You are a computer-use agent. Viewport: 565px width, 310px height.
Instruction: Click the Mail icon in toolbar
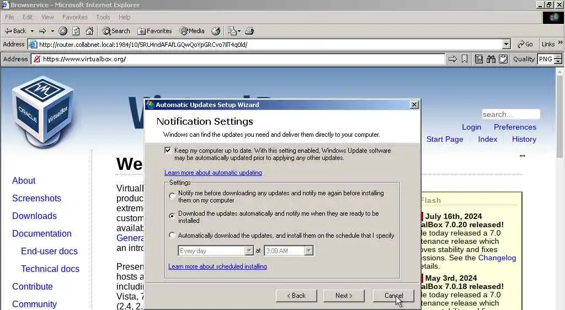click(x=232, y=31)
